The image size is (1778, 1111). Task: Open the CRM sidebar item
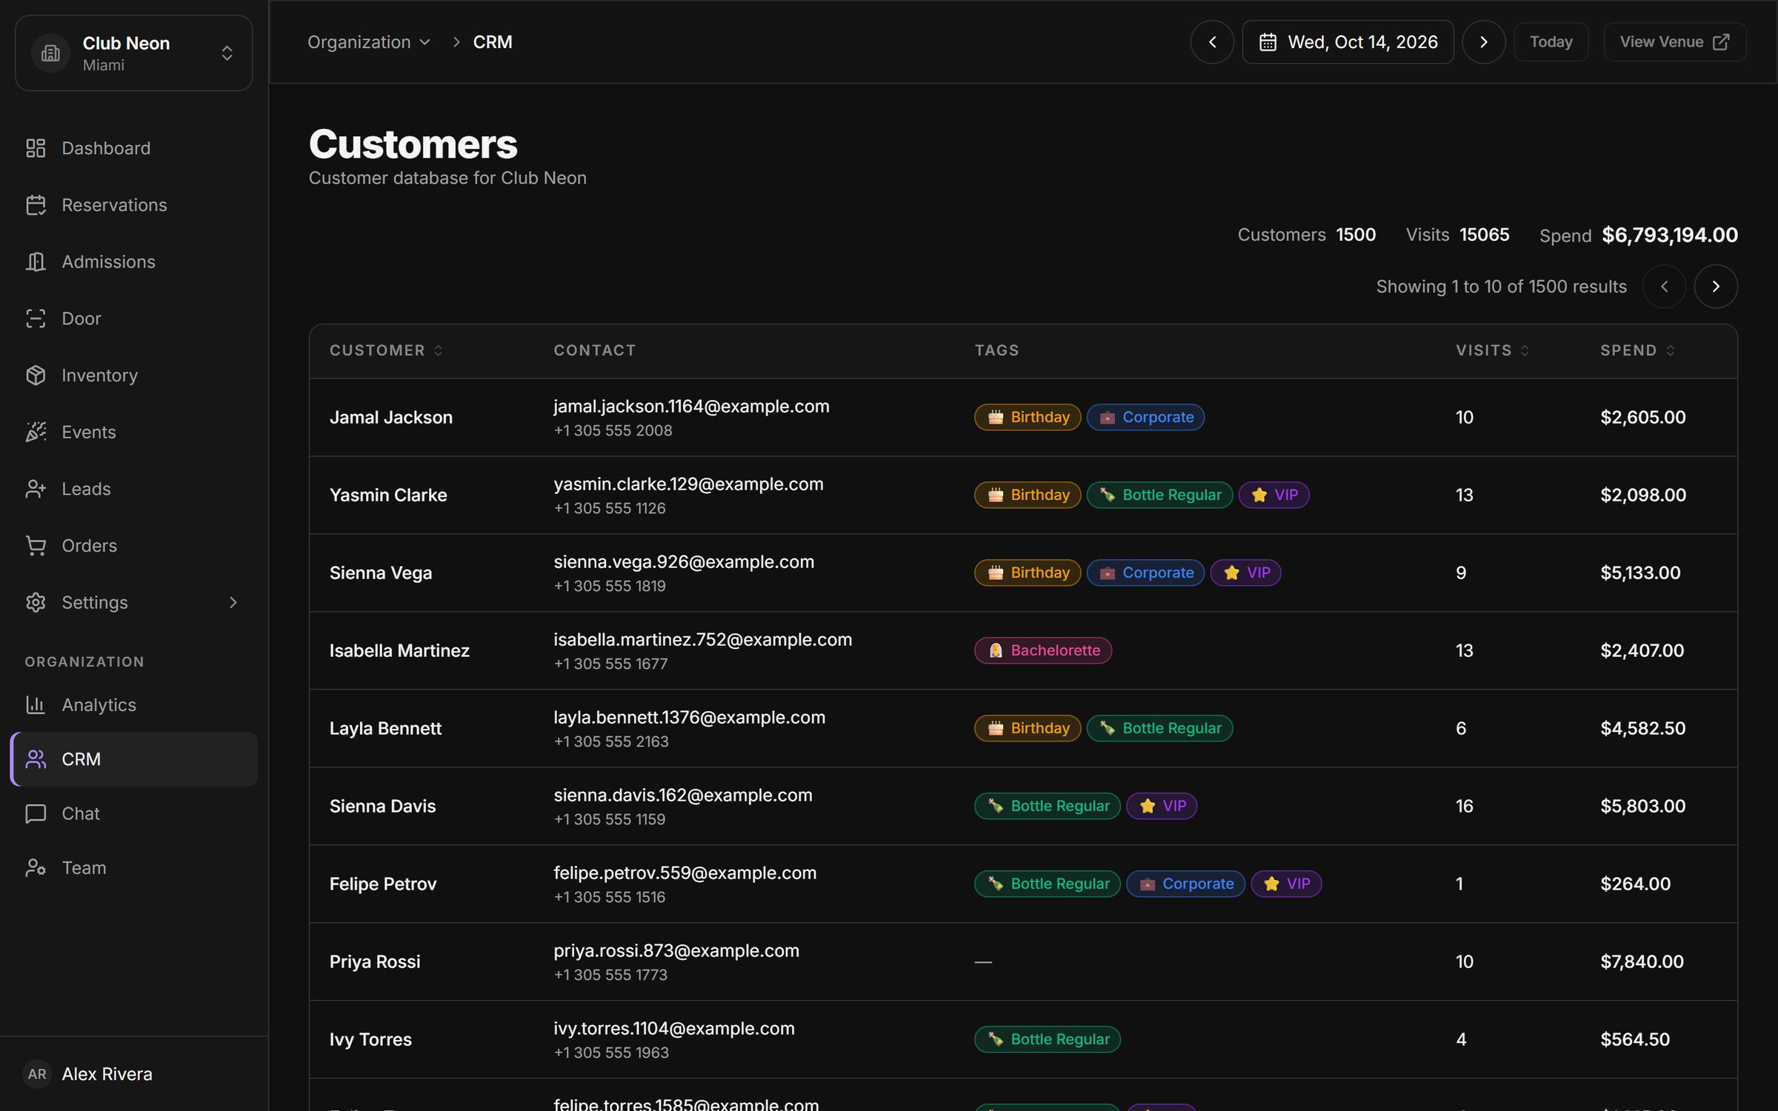tap(134, 759)
